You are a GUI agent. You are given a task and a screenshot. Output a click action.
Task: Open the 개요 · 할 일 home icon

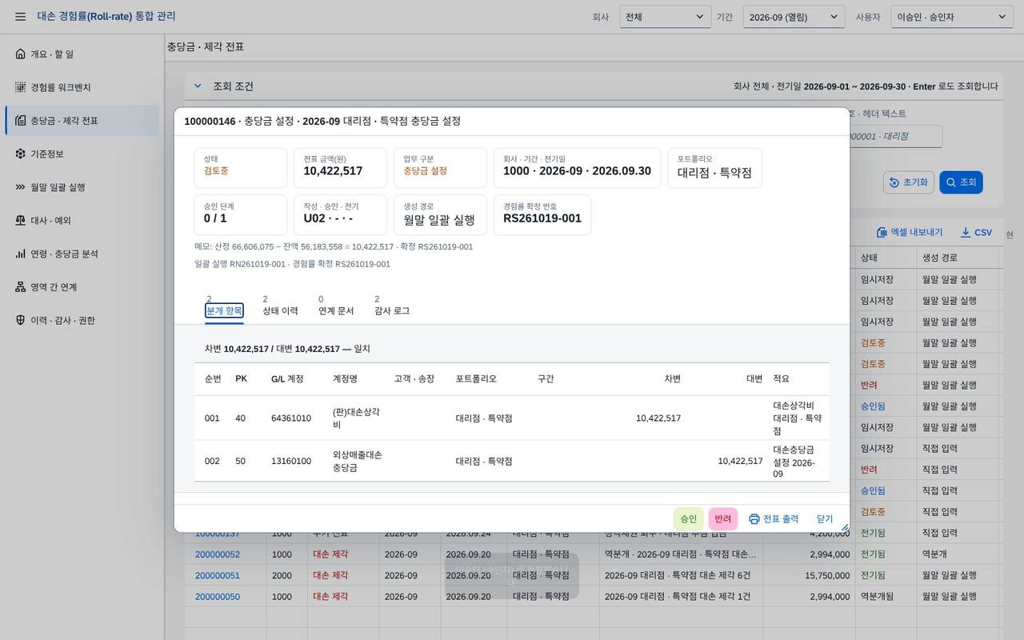tap(21, 54)
